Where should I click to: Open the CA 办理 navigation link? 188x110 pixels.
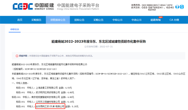pos(174,20)
